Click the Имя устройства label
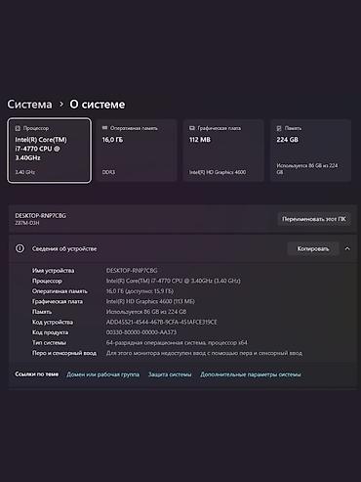Image resolution: width=361 pixels, height=482 pixels. coord(53,271)
